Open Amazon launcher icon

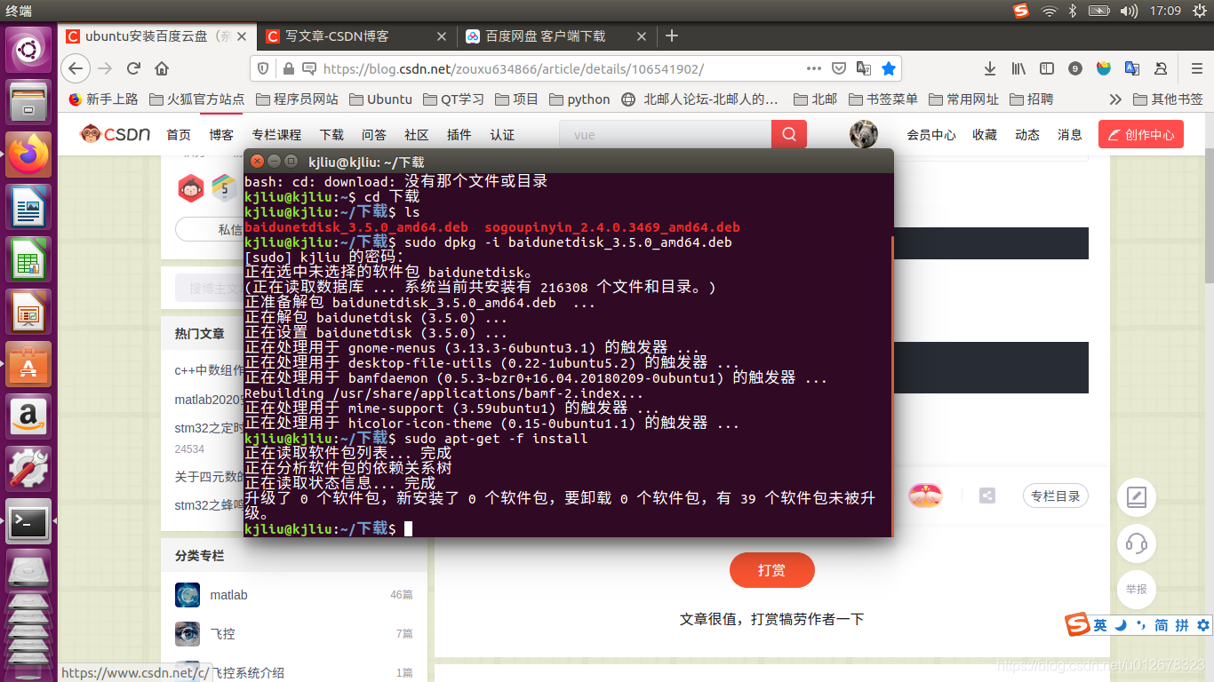coord(28,416)
